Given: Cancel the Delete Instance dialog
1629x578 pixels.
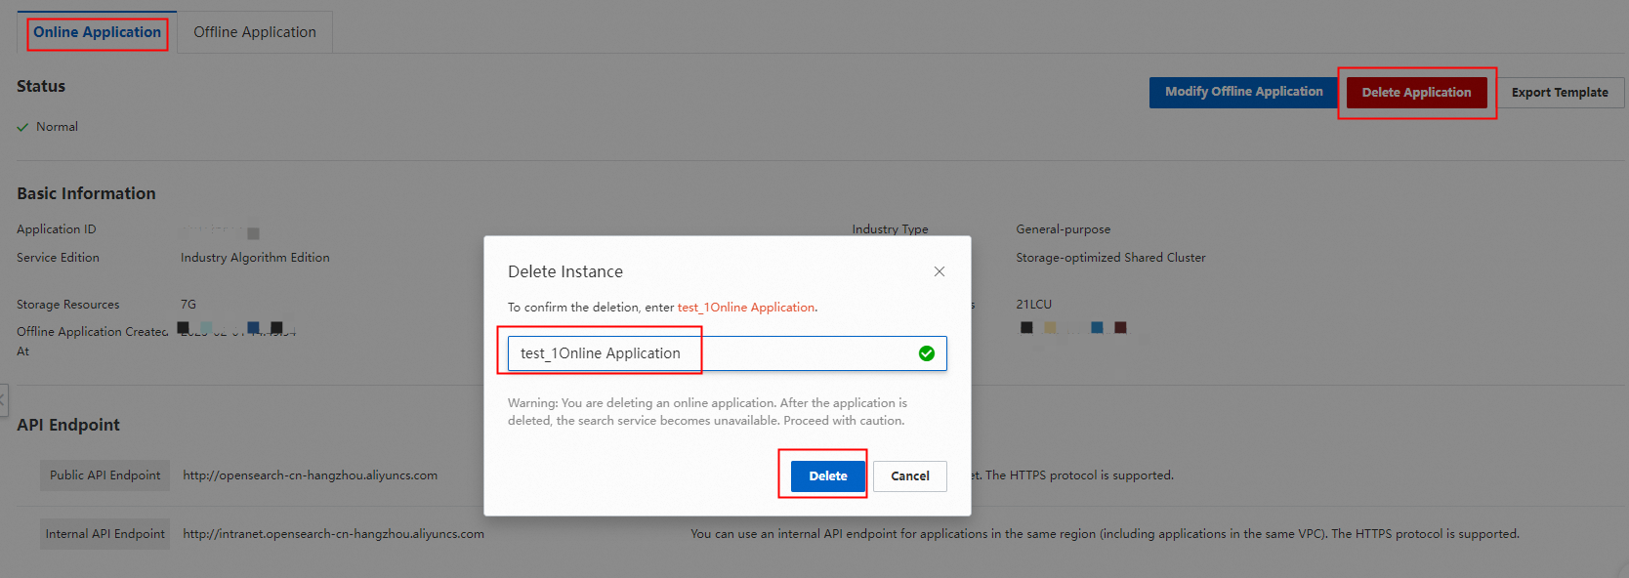Looking at the screenshot, I should click(x=909, y=476).
